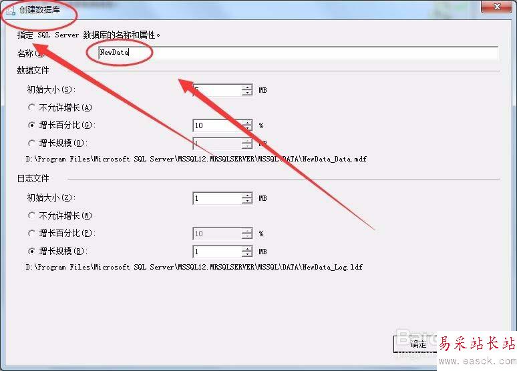Click the log file 初始大小 value field

pyautogui.click(x=217, y=198)
